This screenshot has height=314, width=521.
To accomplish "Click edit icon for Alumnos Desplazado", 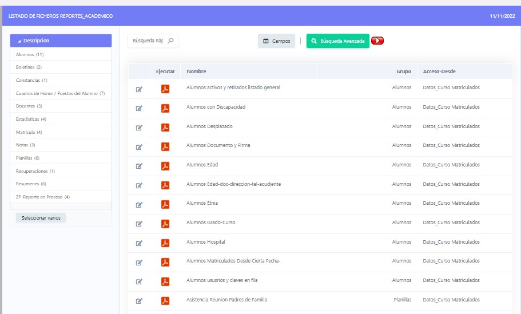I will point(139,128).
